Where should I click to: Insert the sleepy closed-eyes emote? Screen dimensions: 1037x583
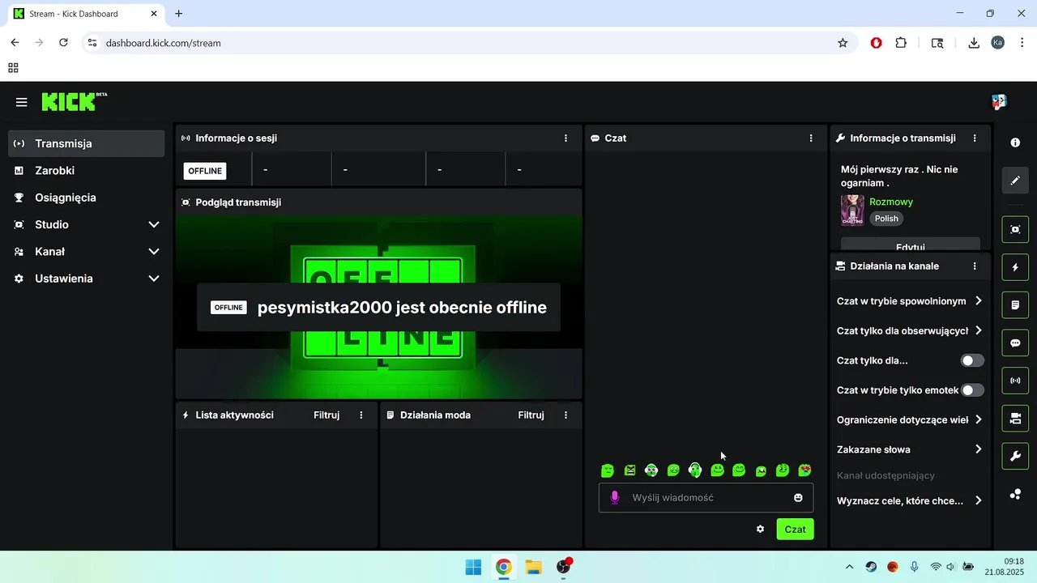coord(608,470)
